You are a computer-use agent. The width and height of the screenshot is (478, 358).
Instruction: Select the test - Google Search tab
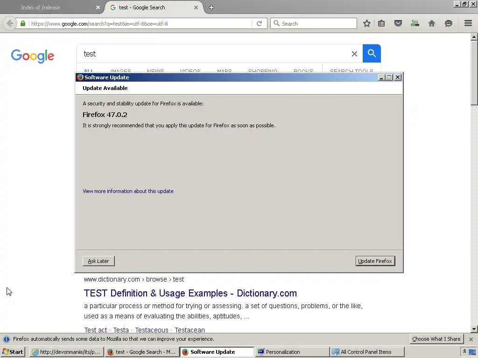pyautogui.click(x=154, y=7)
